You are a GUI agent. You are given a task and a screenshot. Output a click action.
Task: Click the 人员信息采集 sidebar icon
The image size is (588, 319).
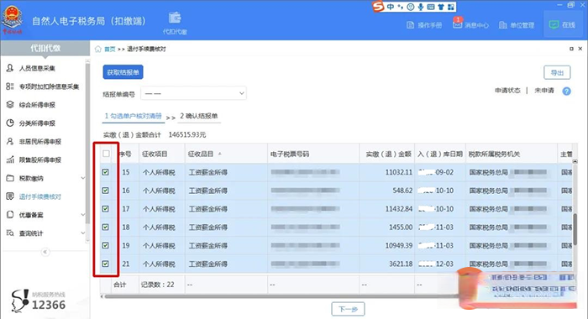click(x=10, y=68)
